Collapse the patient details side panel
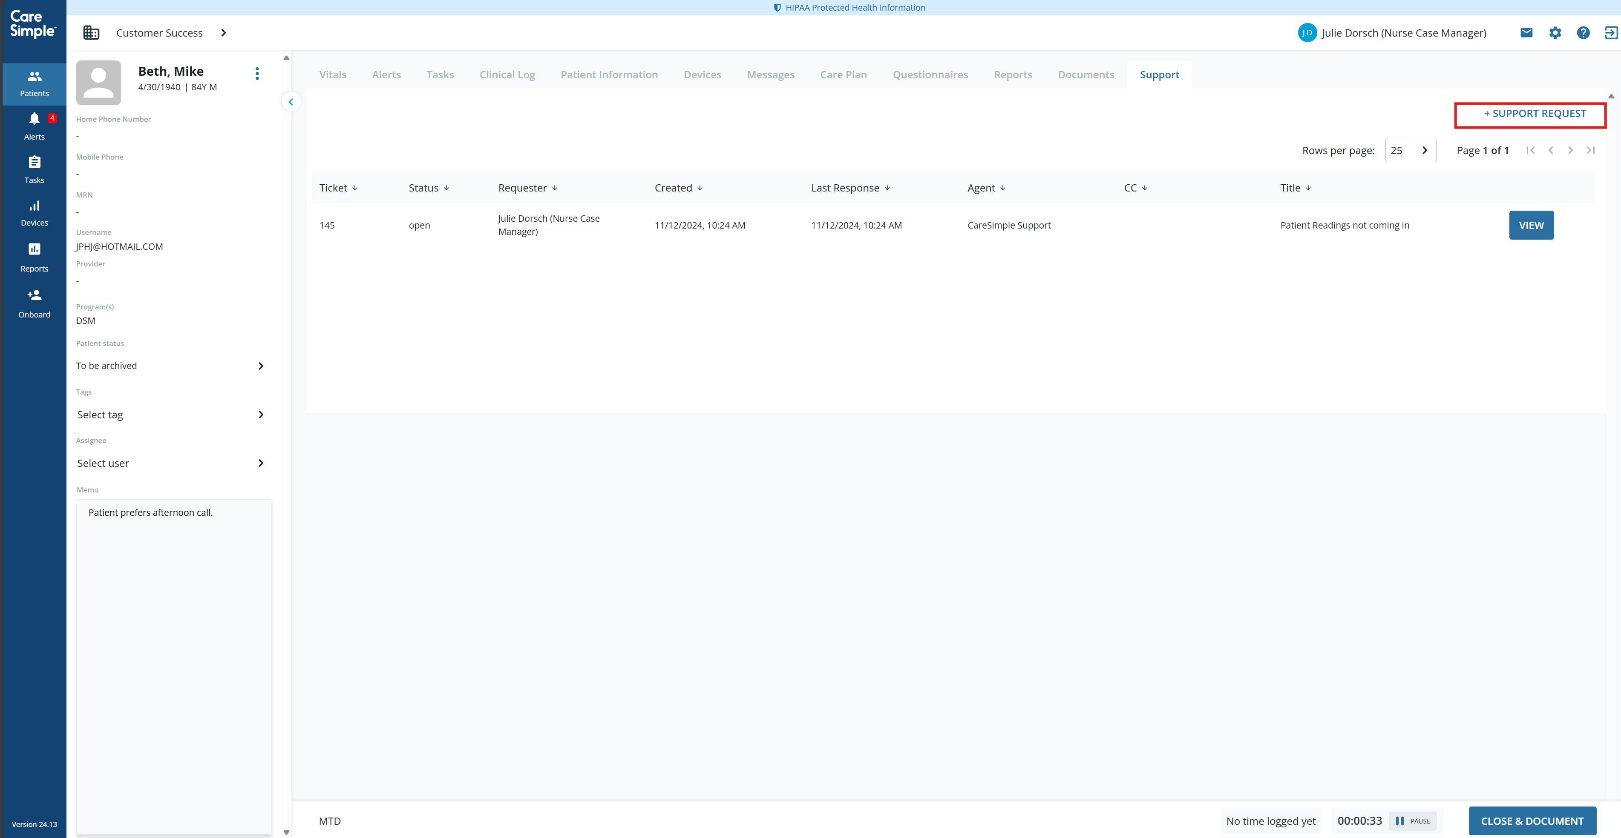1621x838 pixels. pyautogui.click(x=291, y=102)
